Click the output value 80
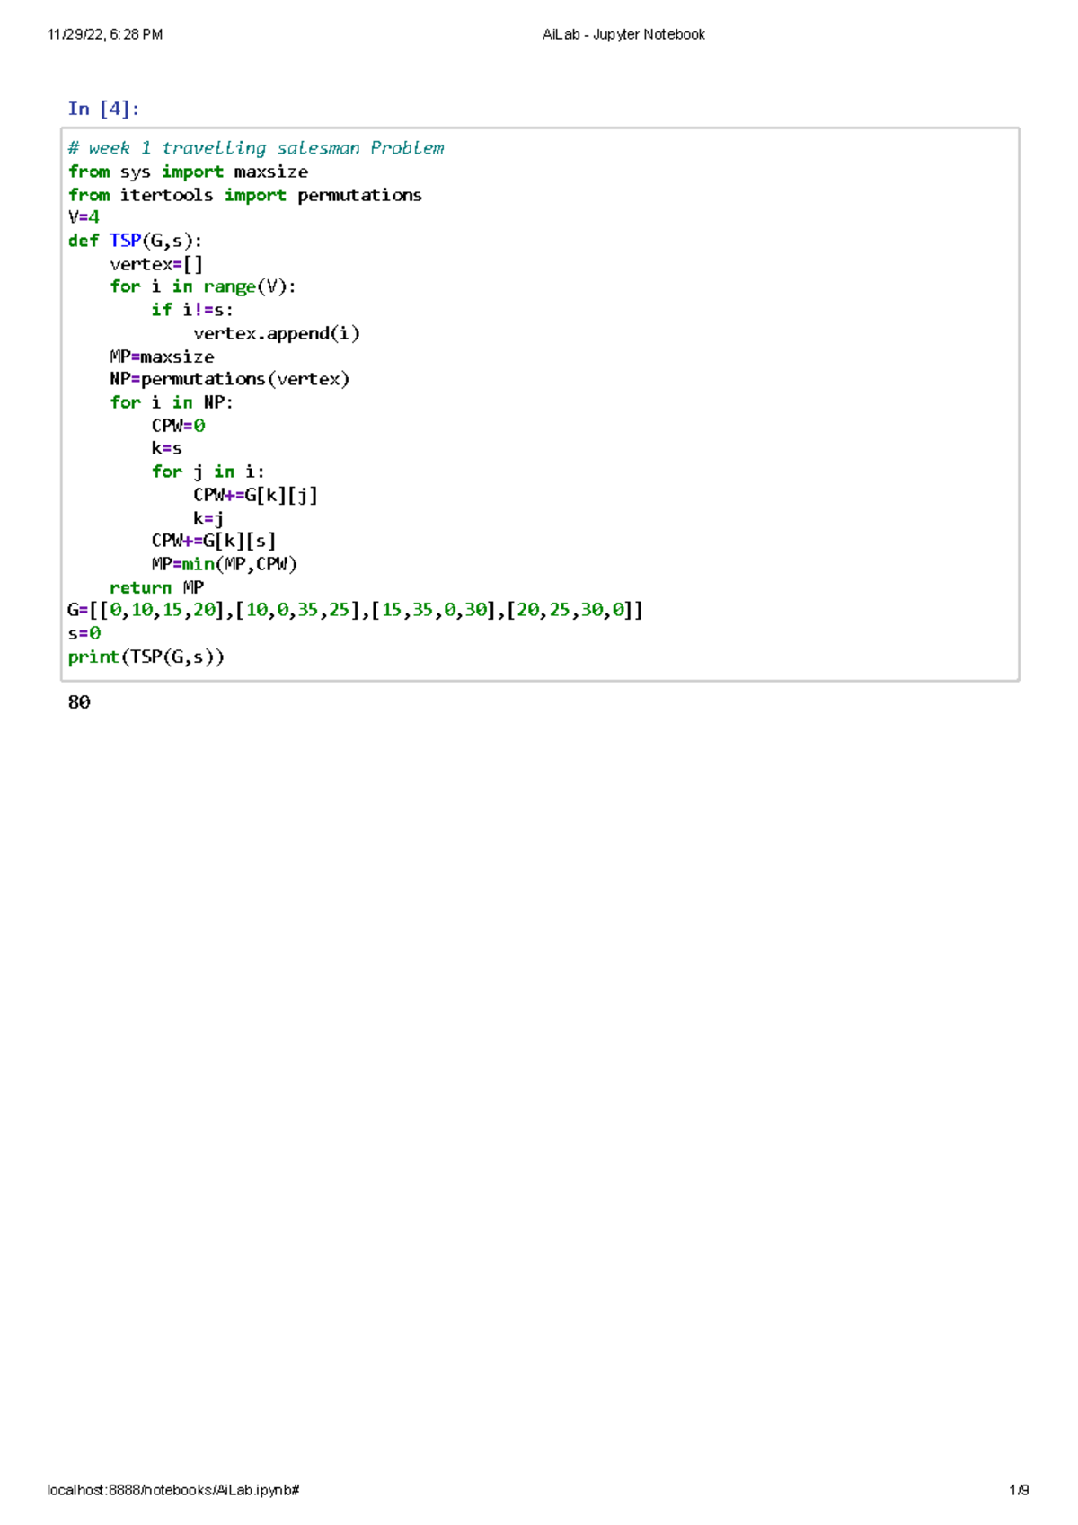Viewport: 1078px width, 1525px height. click(x=79, y=702)
